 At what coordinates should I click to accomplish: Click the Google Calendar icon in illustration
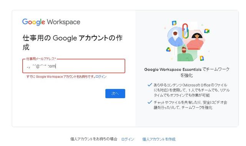coord(174,23)
